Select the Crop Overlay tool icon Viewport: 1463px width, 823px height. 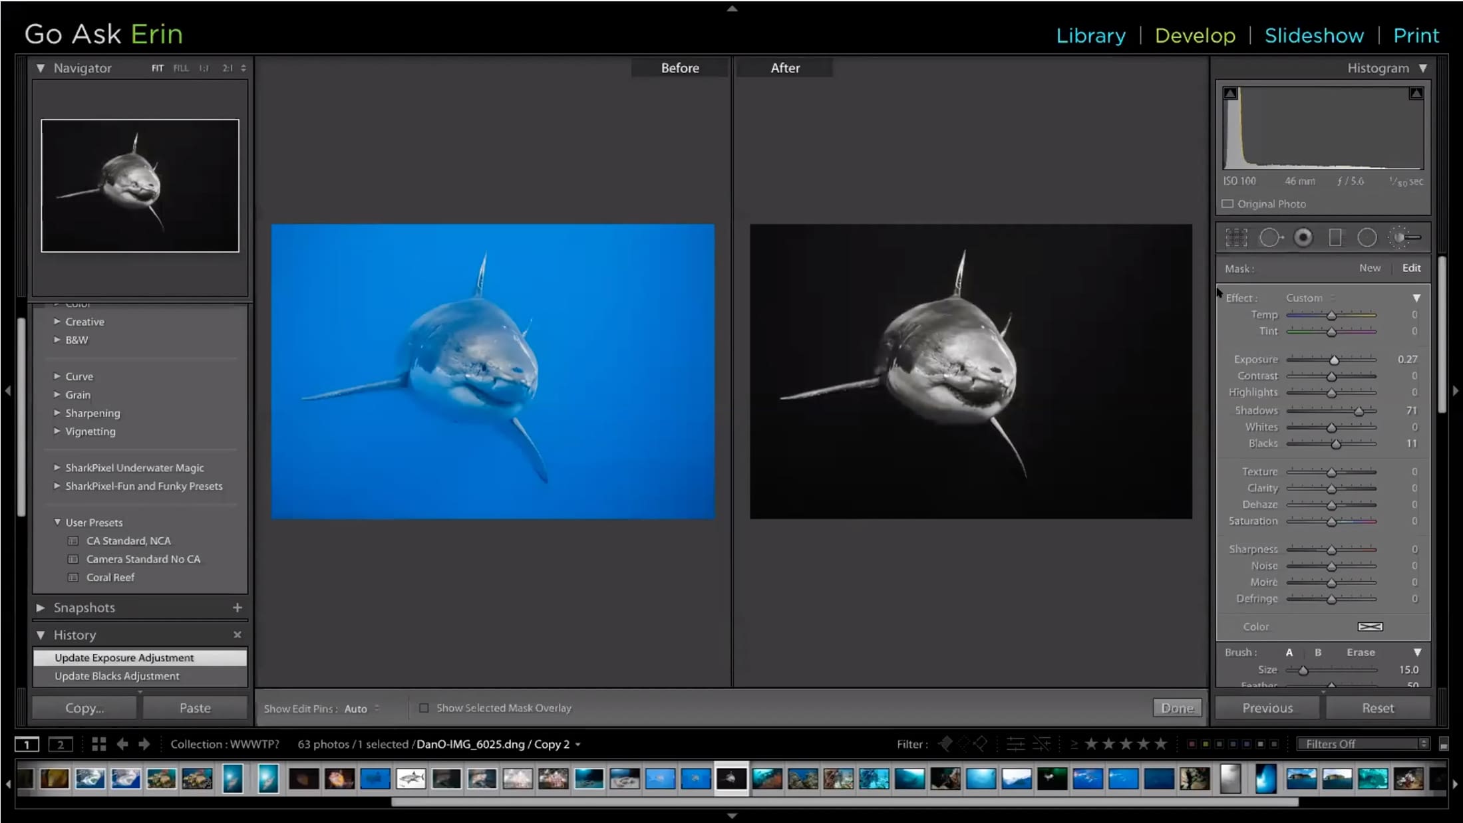pos(1236,237)
